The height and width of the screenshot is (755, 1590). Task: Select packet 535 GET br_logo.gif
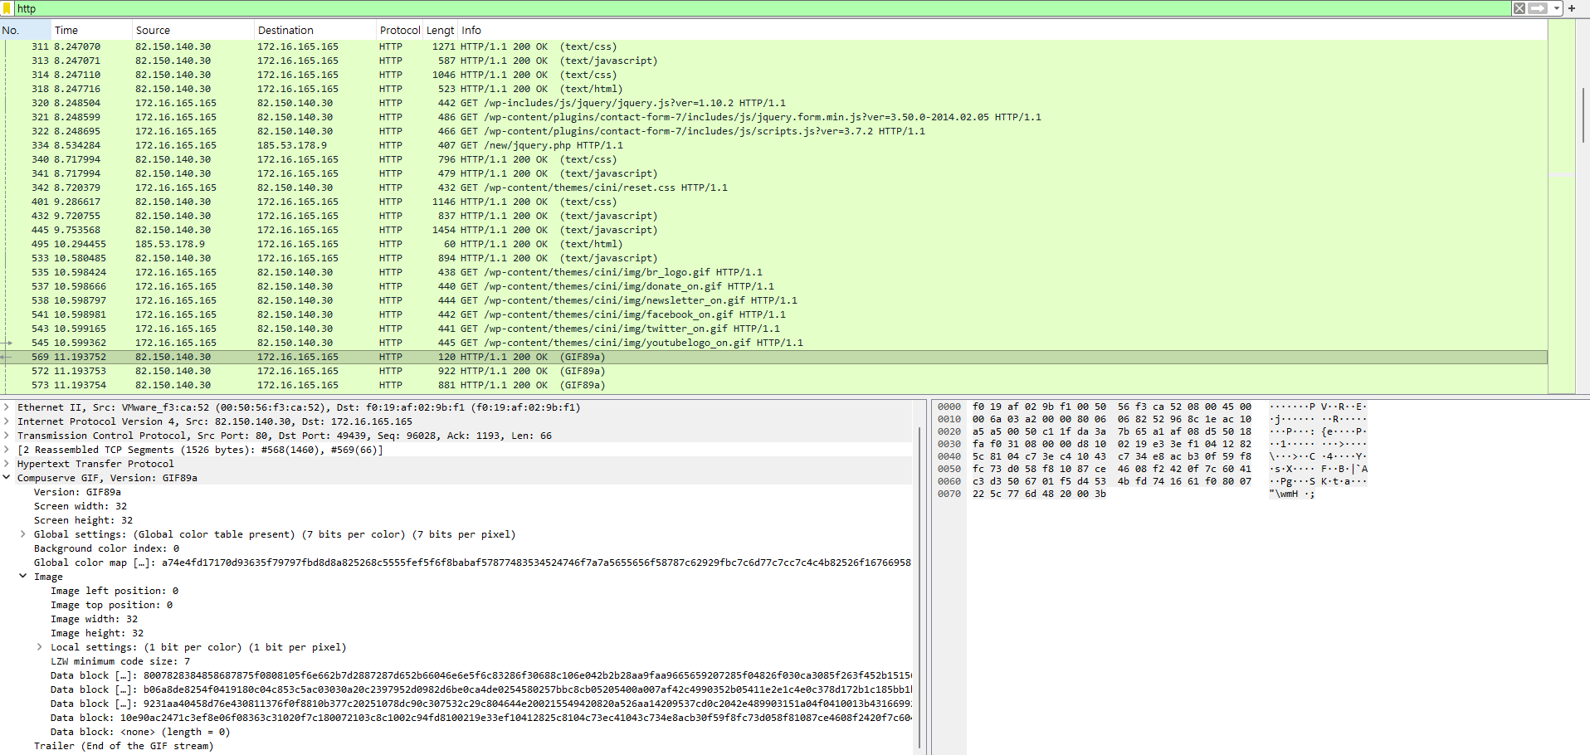point(773,272)
